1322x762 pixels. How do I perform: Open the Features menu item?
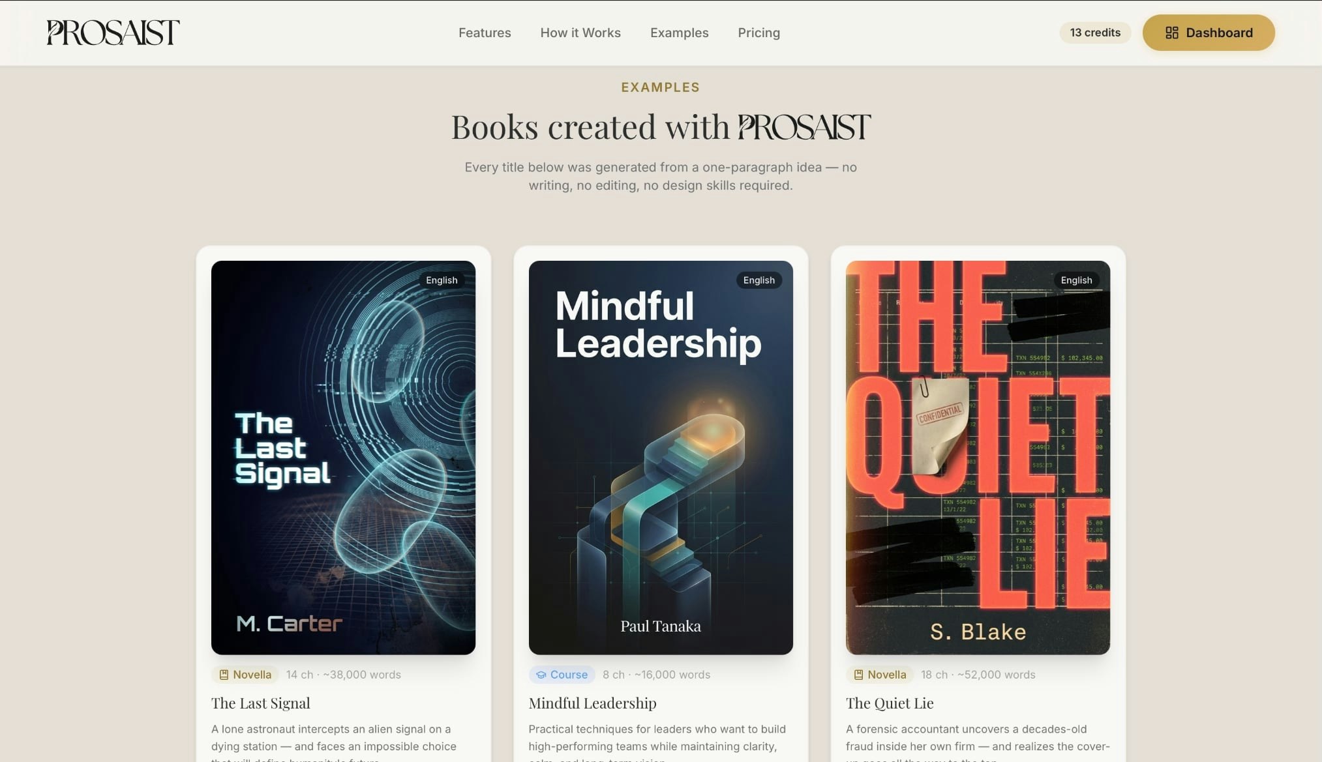tap(485, 33)
